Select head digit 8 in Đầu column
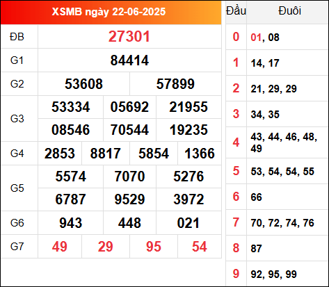The width and height of the screenshot is (329, 287). click(x=236, y=248)
